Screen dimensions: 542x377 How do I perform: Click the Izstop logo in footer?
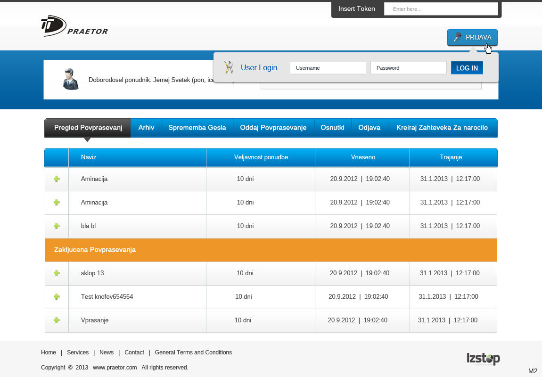point(483,359)
